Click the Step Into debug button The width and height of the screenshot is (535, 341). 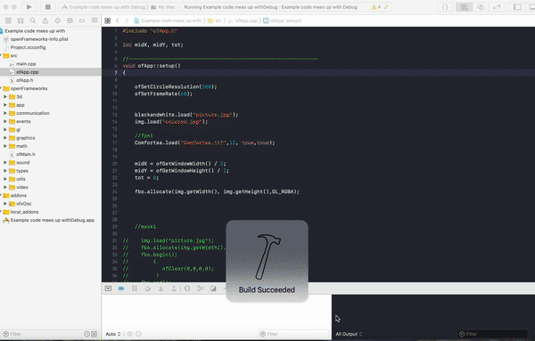[160, 288]
